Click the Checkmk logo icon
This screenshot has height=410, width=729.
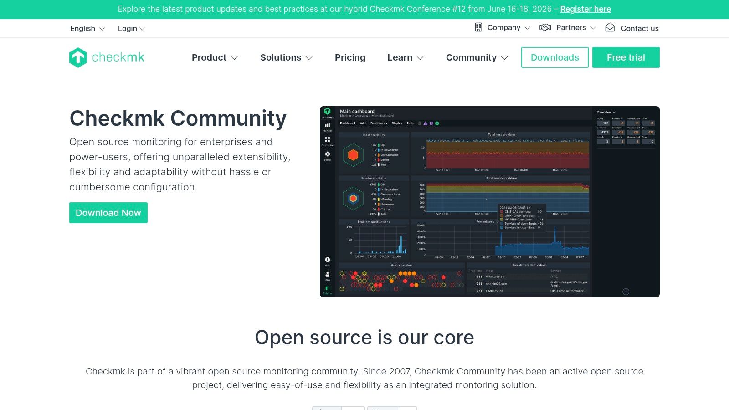click(78, 57)
